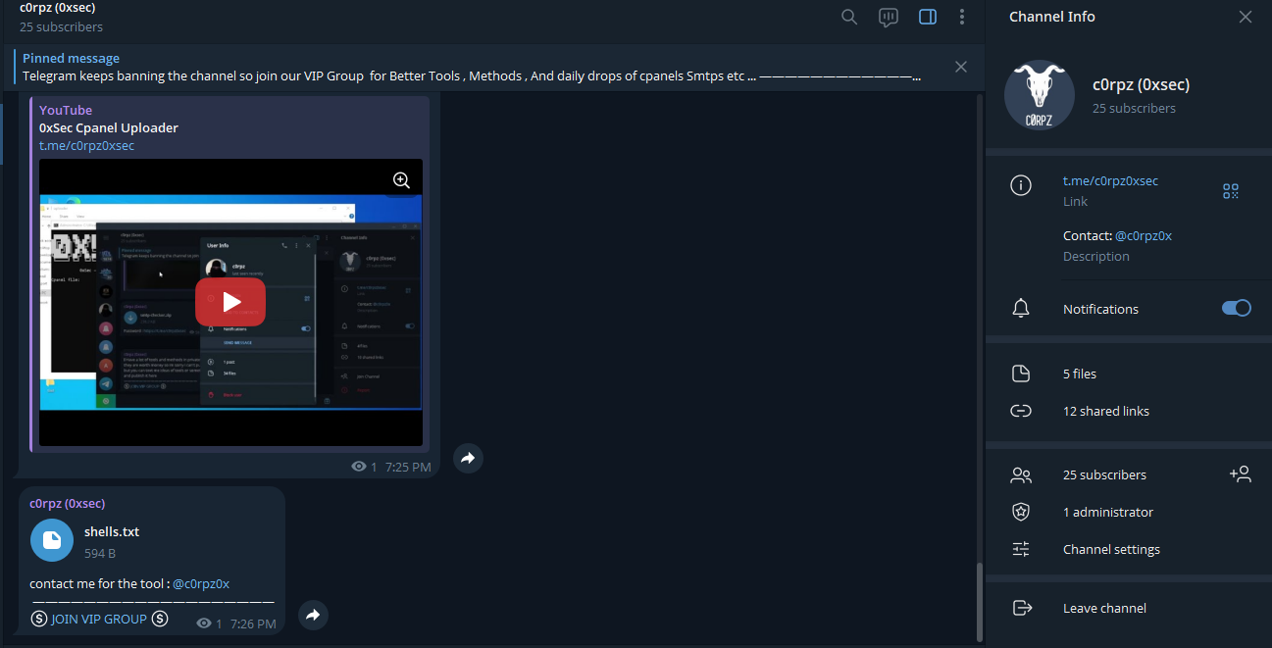Open the 12 shared links section
This screenshot has width=1272, height=648.
coord(1105,411)
